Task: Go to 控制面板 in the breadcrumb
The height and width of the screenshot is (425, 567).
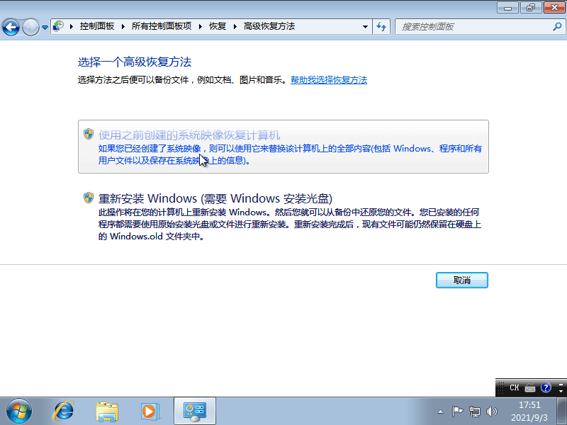Action: coord(99,26)
